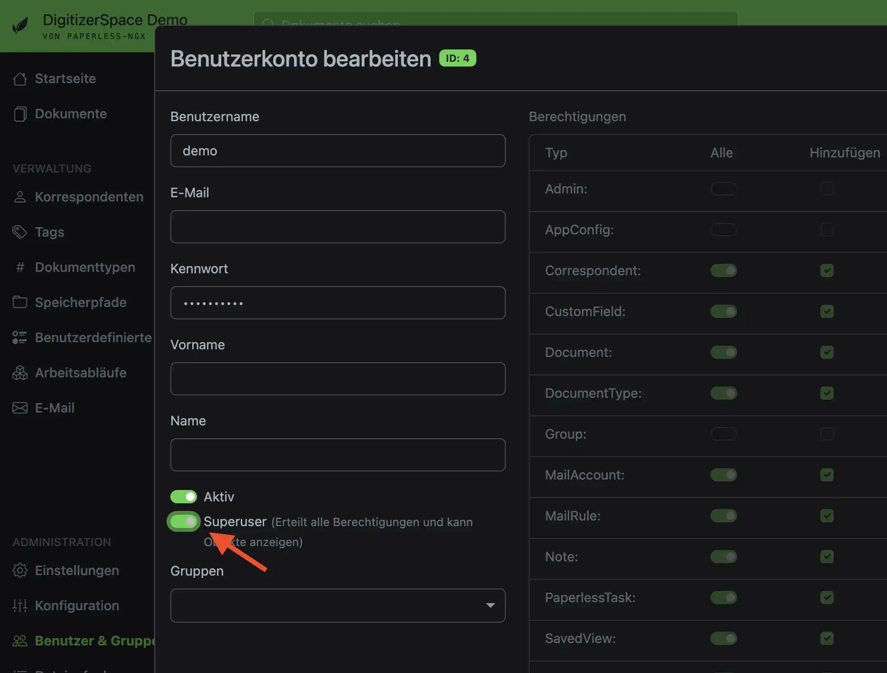Toggle Alle switch for Admin
Image resolution: width=887 pixels, height=673 pixels.
724,189
